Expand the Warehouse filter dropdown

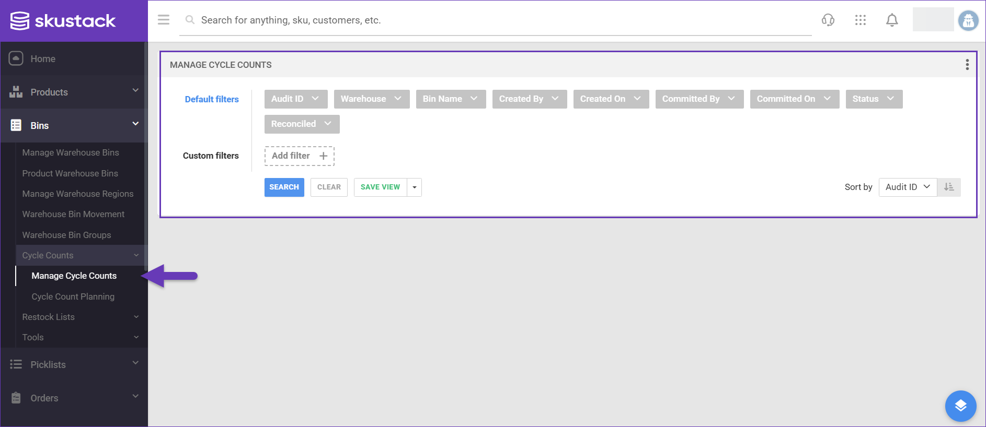371,99
